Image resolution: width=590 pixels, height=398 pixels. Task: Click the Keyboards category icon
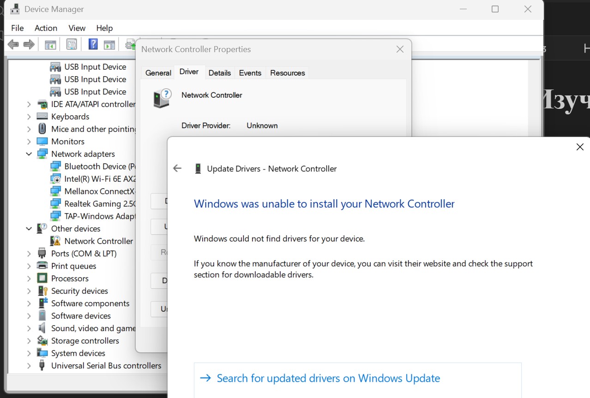(42, 117)
